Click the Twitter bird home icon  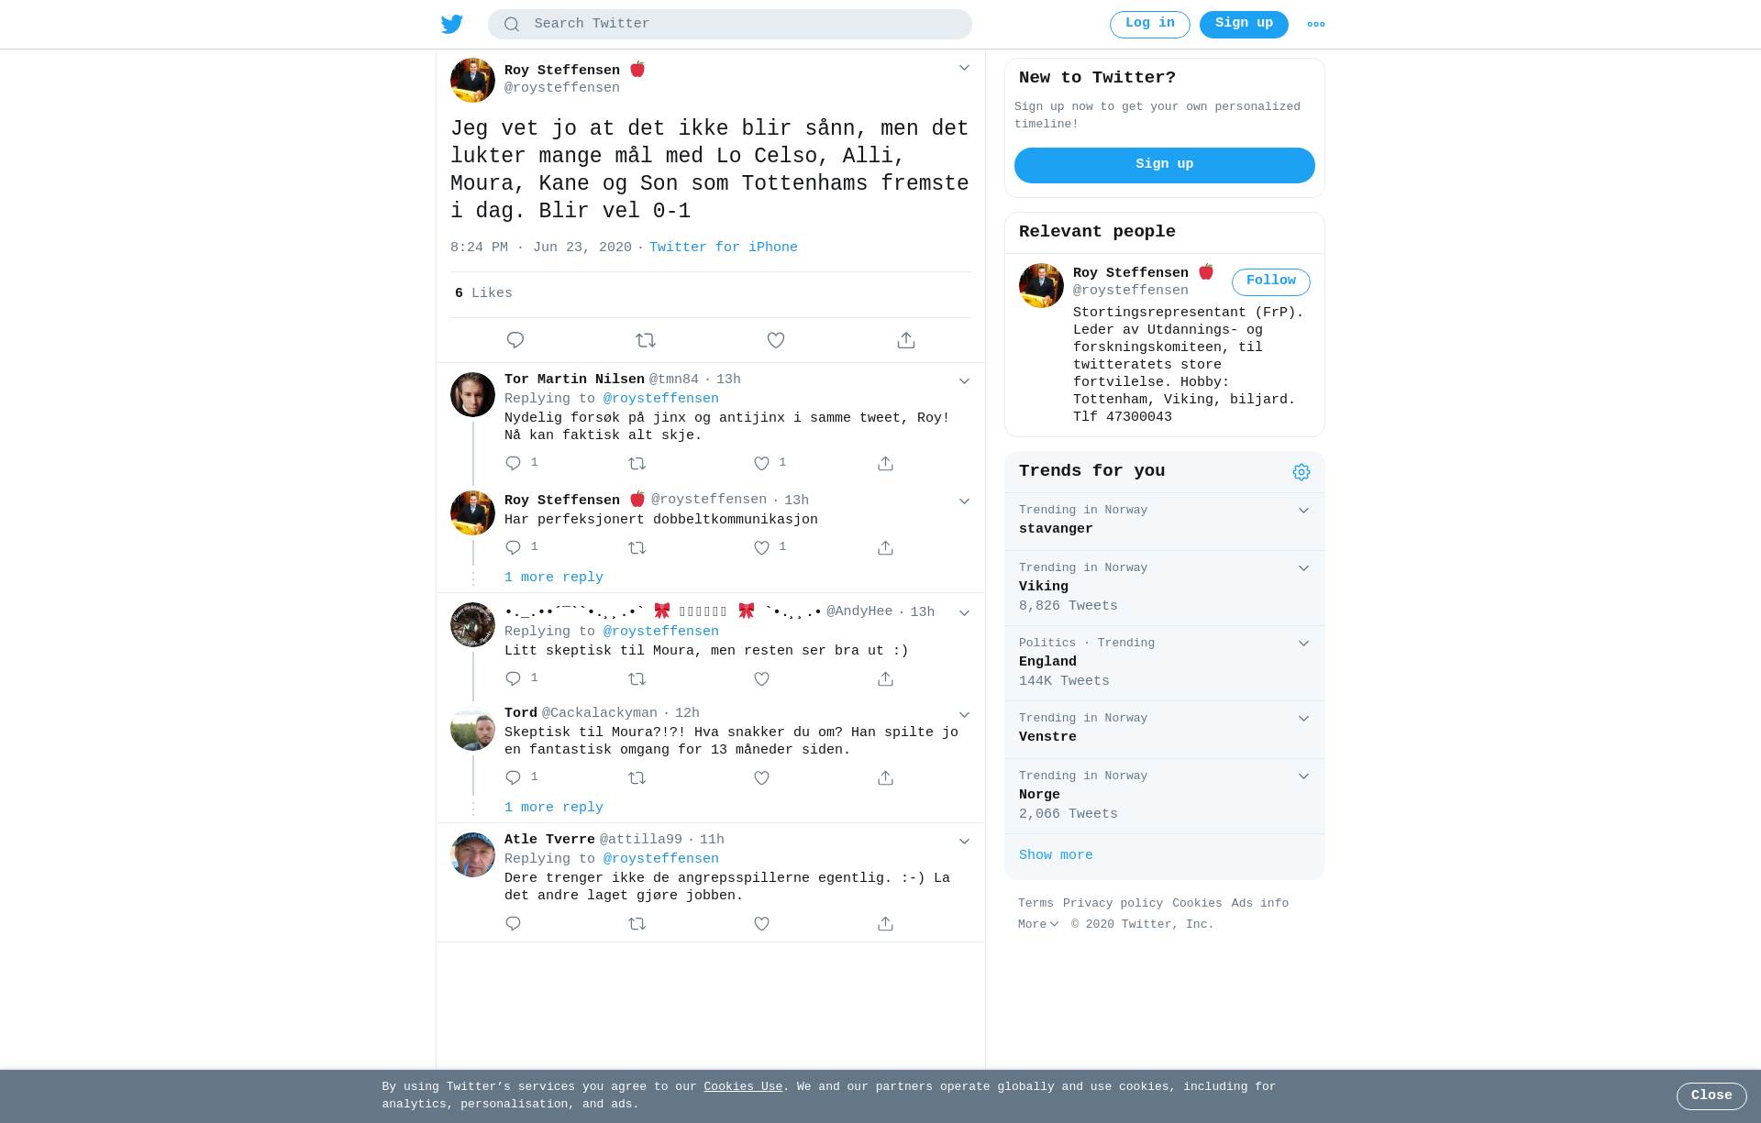coord(452,24)
